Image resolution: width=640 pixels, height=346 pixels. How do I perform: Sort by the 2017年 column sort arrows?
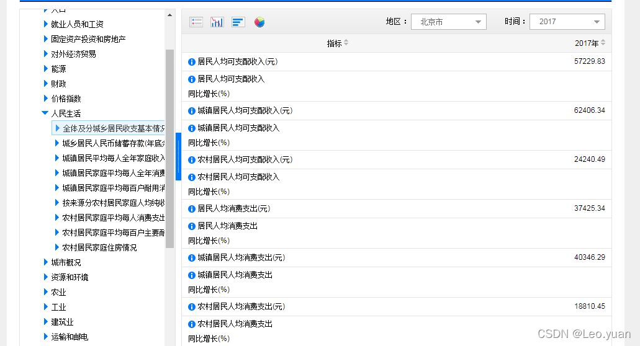click(x=603, y=42)
